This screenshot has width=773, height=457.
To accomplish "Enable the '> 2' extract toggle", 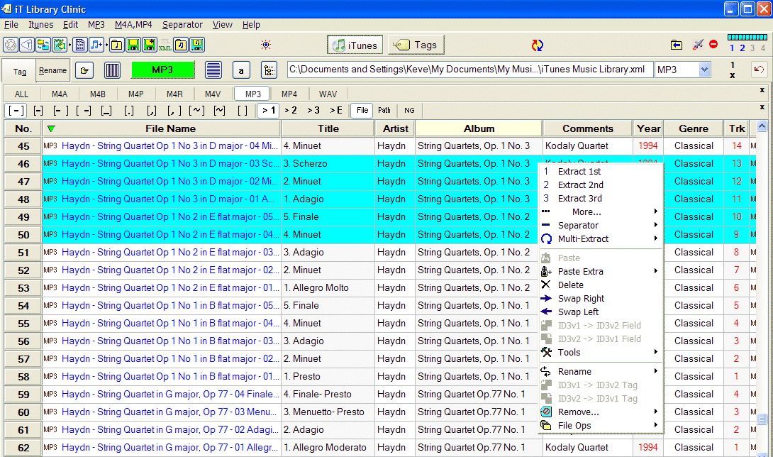I will coord(291,110).
